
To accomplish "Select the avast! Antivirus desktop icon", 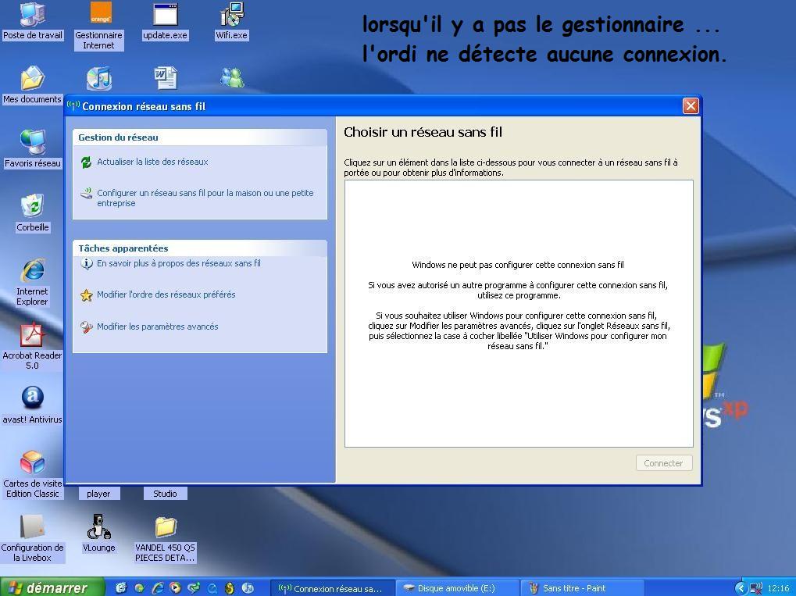I will point(32,399).
